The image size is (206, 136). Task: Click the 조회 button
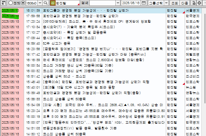point(174,3)
